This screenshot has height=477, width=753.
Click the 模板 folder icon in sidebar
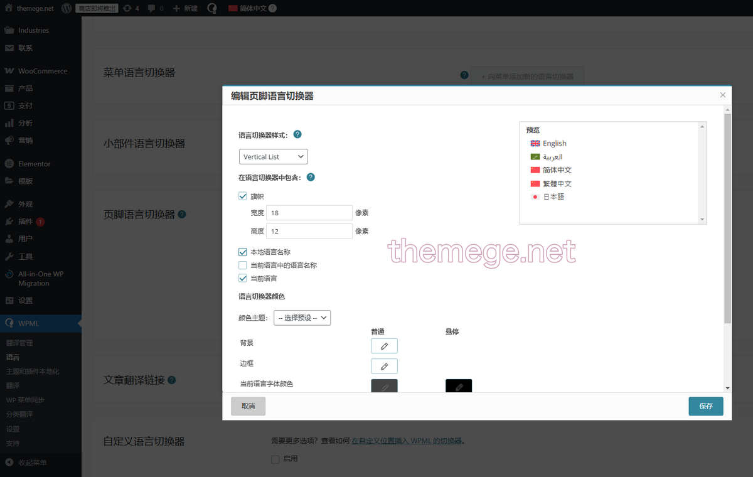(9, 181)
